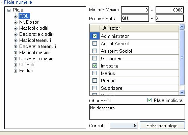
Task: Expand the Facturi tree node
Action: click(15, 71)
